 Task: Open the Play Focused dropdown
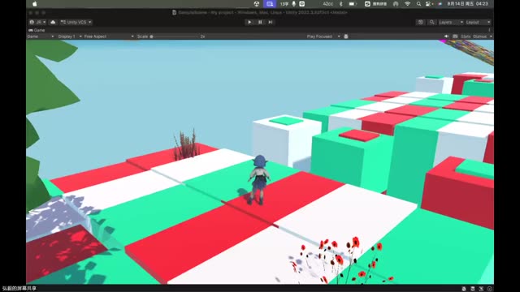(x=323, y=36)
